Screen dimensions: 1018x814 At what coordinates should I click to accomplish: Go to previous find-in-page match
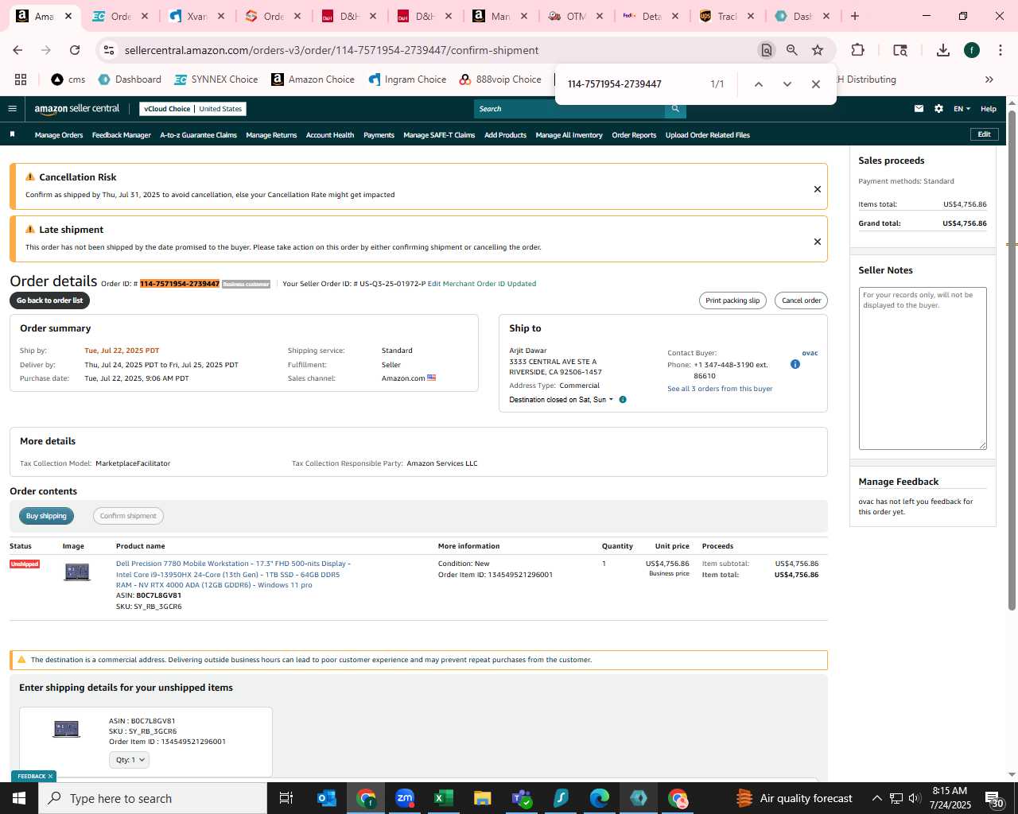click(x=759, y=84)
